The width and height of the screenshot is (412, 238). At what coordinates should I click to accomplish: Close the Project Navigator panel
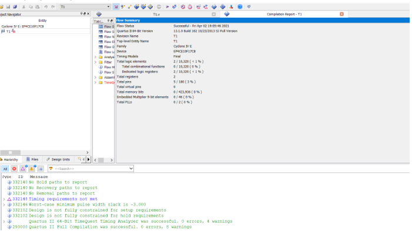pyautogui.click(x=88, y=14)
